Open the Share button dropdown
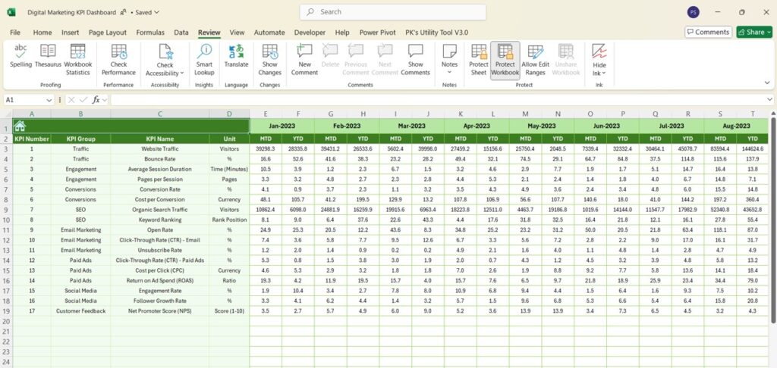Screen dimensions: 777x368 (769, 32)
